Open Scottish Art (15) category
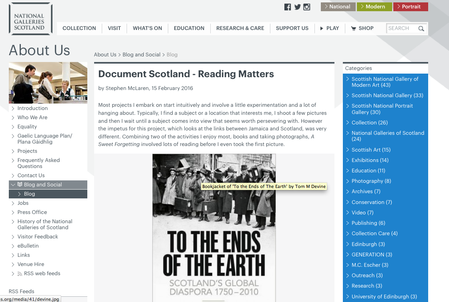449x302 pixels. point(371,150)
